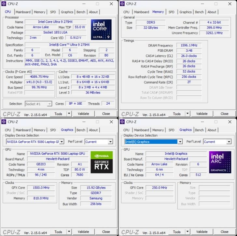Minimize the NVIDIA graphics window from title bar
The image size is (237, 236).
click(x=84, y=122)
